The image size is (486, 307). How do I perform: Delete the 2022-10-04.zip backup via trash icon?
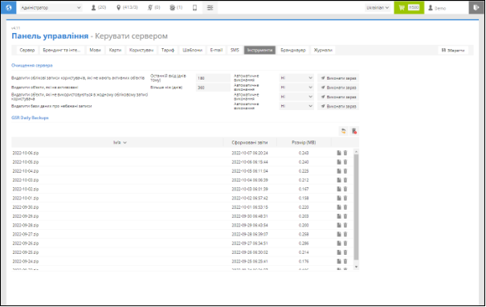[x=345, y=171]
